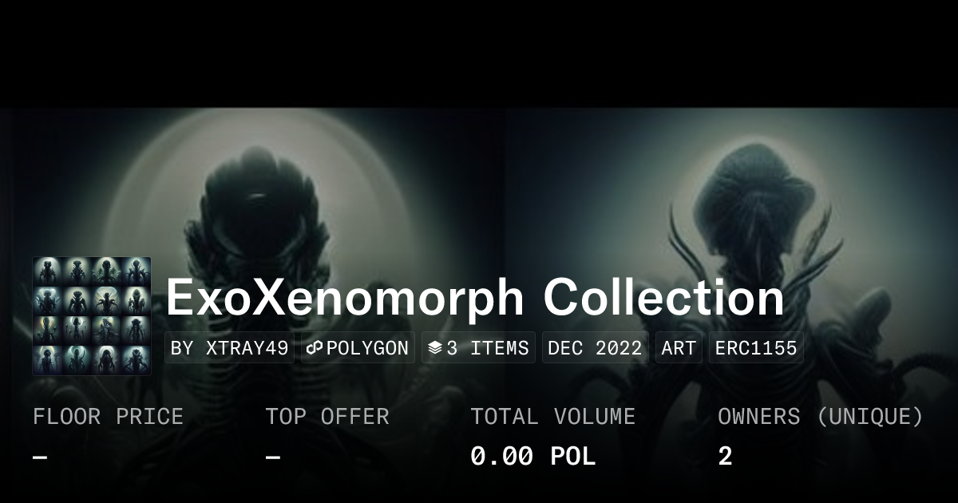This screenshot has width=958, height=503.
Task: Click the 0.00 POL volume value
Action: (532, 457)
